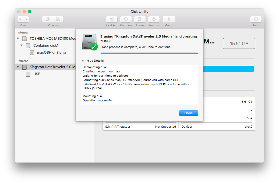This screenshot has width=279, height=184.
Task: Select the macOSHighSierra volume
Action: click(45, 53)
